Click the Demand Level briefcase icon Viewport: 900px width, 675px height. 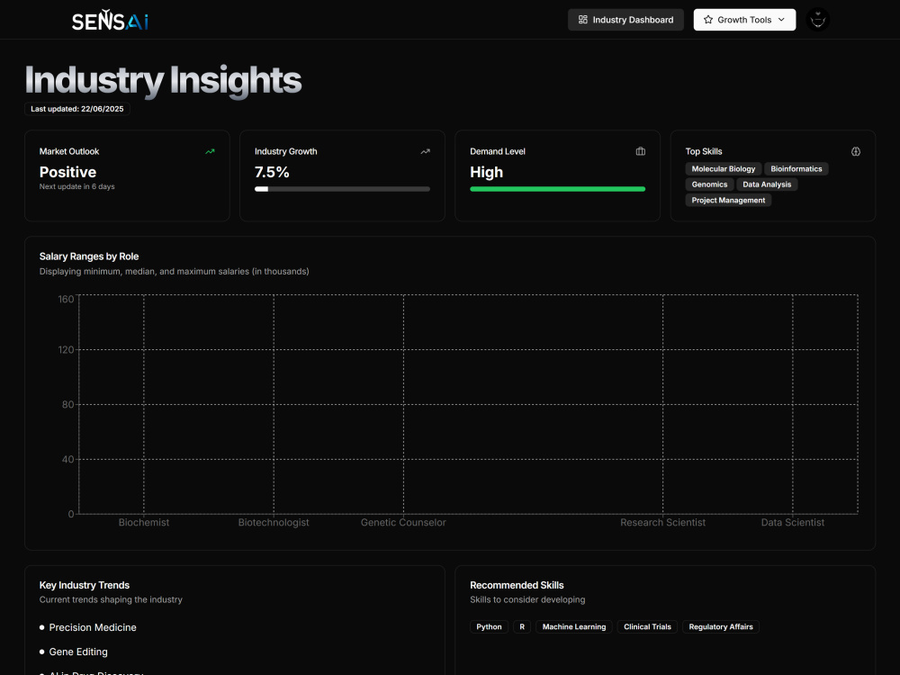[641, 151]
